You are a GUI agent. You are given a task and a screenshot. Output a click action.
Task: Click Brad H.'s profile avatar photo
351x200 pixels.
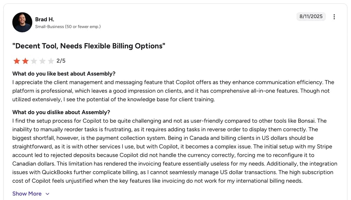(22, 22)
